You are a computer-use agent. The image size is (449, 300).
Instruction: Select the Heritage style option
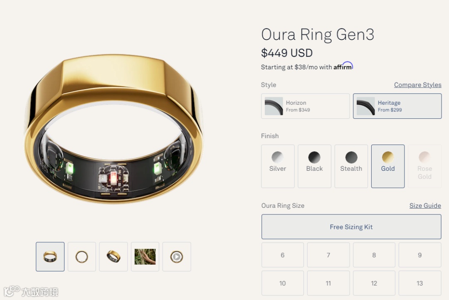pos(397,106)
